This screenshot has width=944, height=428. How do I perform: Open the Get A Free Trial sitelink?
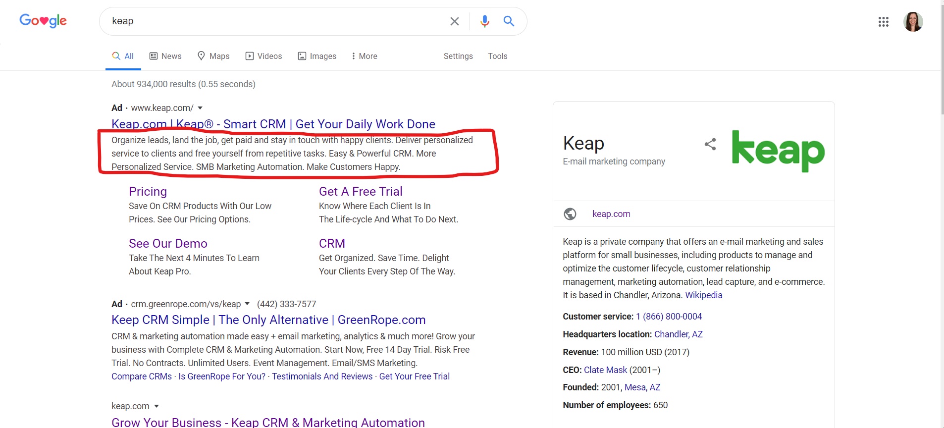(361, 191)
